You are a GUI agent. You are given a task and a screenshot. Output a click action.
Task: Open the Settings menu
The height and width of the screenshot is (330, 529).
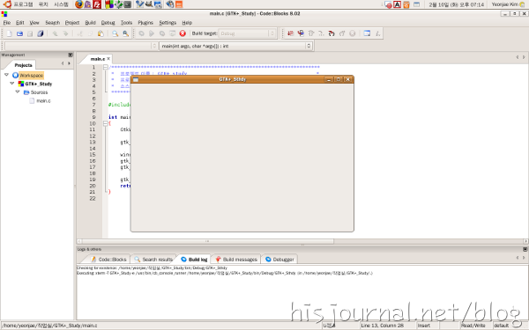point(168,23)
